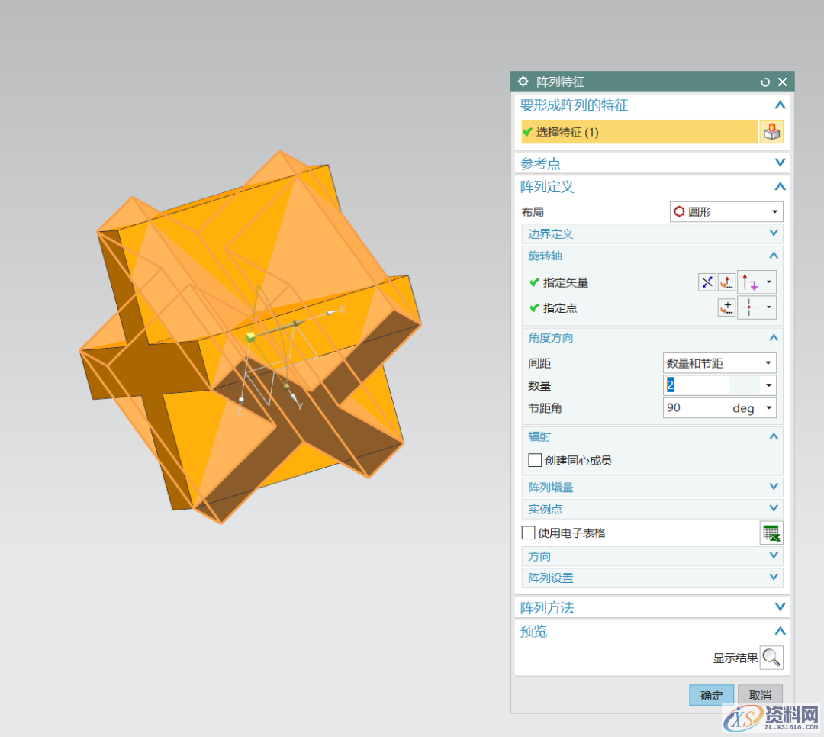The image size is (824, 737).
Task: Click the dialog reset arrow icon
Action: point(765,82)
